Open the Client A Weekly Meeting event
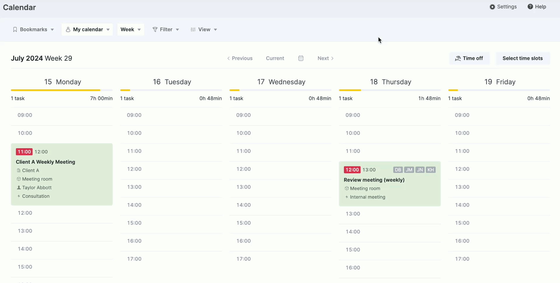Viewport: 560px width, 283px height. (45, 162)
